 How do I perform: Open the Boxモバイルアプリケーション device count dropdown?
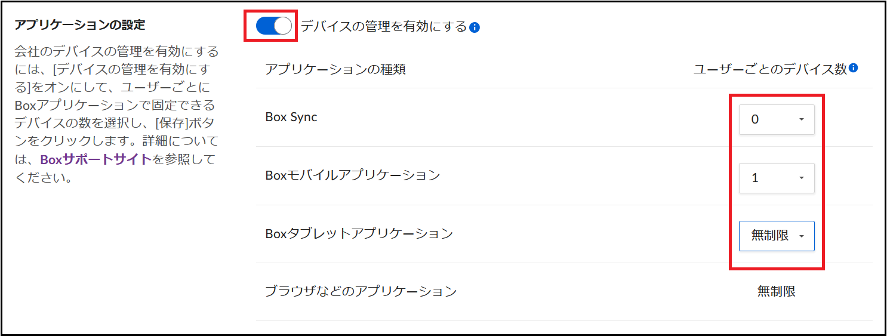point(777,178)
